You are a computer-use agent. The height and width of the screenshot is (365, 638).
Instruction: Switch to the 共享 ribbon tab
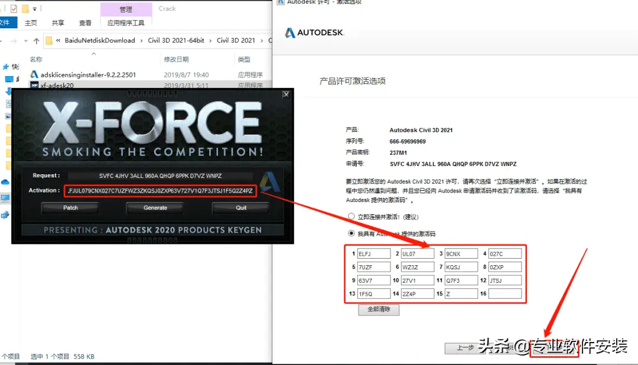[58, 23]
